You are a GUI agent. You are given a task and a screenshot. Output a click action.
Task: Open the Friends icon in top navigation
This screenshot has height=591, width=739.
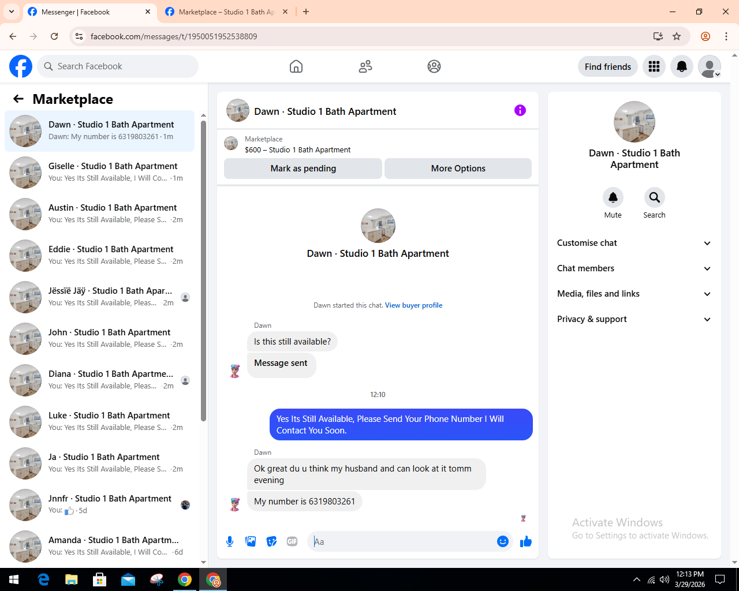pyautogui.click(x=365, y=66)
